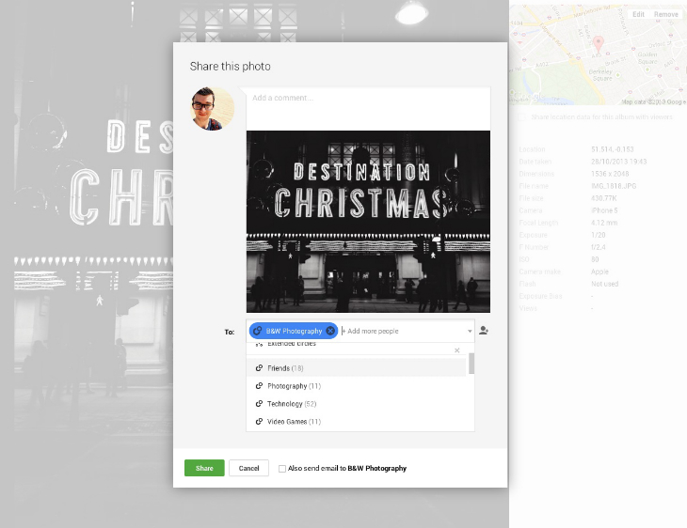Cancel the share dialog

click(x=248, y=468)
